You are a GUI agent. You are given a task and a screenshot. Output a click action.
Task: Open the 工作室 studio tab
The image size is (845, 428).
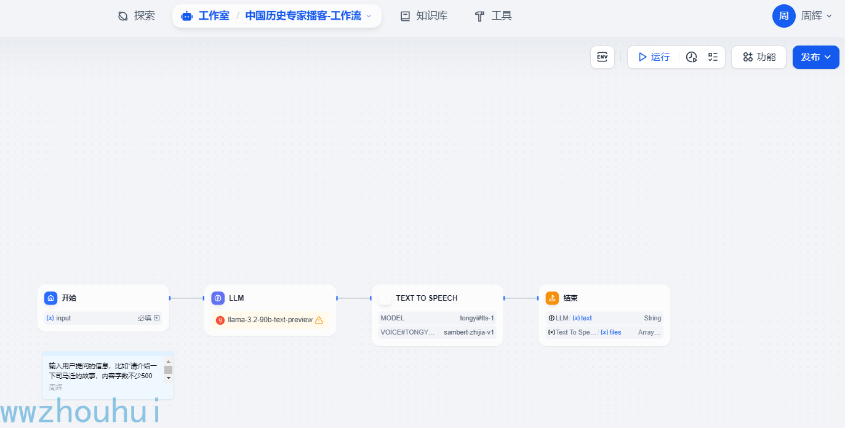(x=206, y=16)
